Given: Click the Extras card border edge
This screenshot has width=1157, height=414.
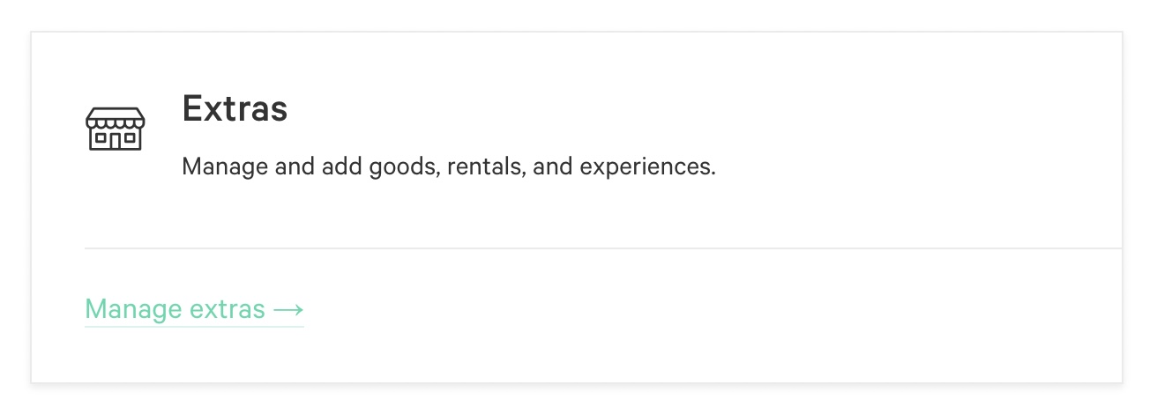Looking at the screenshot, I should click(32, 207).
